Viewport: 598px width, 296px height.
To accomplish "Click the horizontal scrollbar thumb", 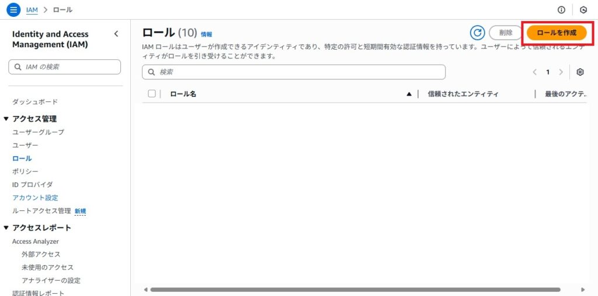I will coord(356,290).
